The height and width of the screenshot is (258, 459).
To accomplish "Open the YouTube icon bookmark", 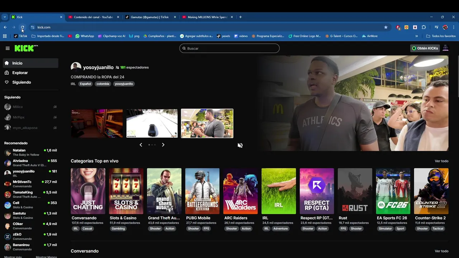I will pyautogui.click(x=70, y=36).
